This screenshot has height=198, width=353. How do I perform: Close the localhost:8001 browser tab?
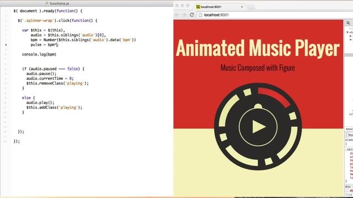click(242, 7)
